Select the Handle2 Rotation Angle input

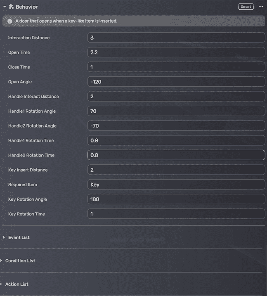coord(176,126)
